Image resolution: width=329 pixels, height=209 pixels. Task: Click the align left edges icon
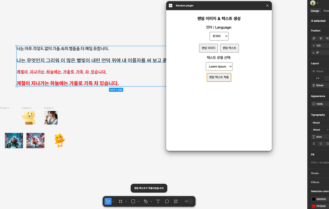click(x=314, y=38)
